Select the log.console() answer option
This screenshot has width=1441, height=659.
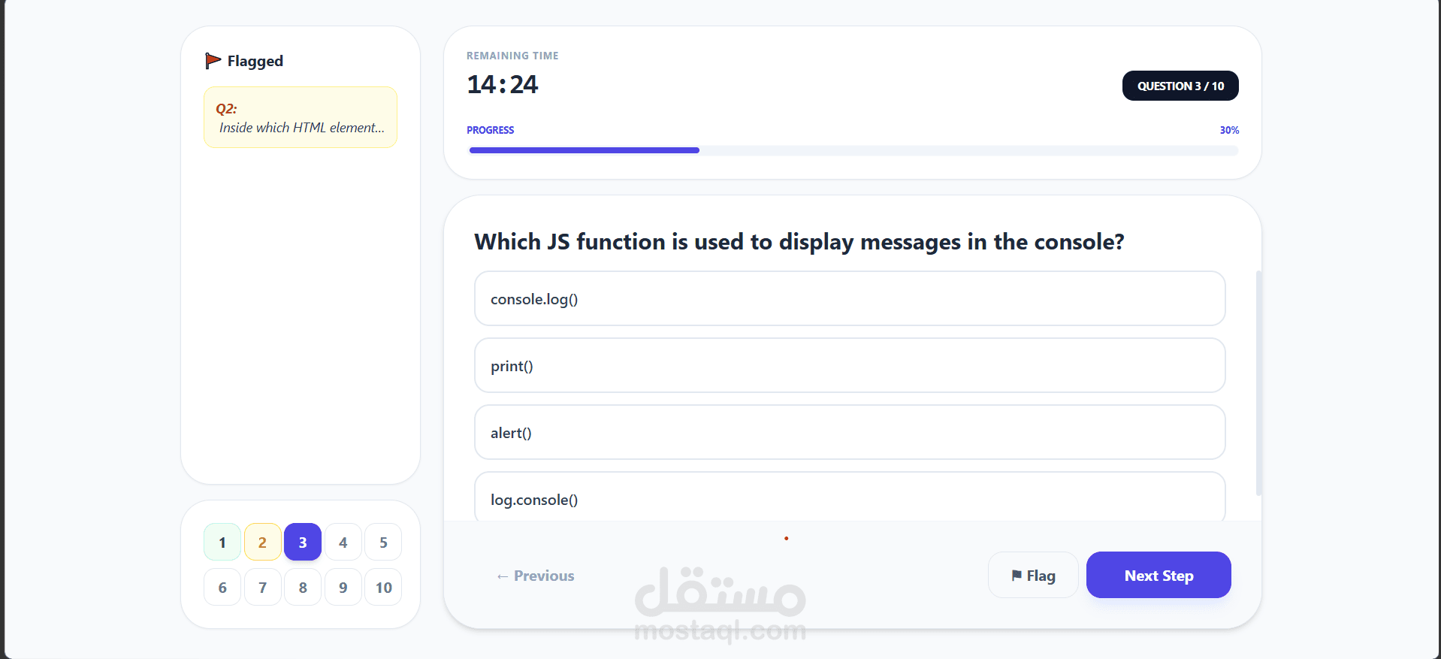tap(848, 499)
